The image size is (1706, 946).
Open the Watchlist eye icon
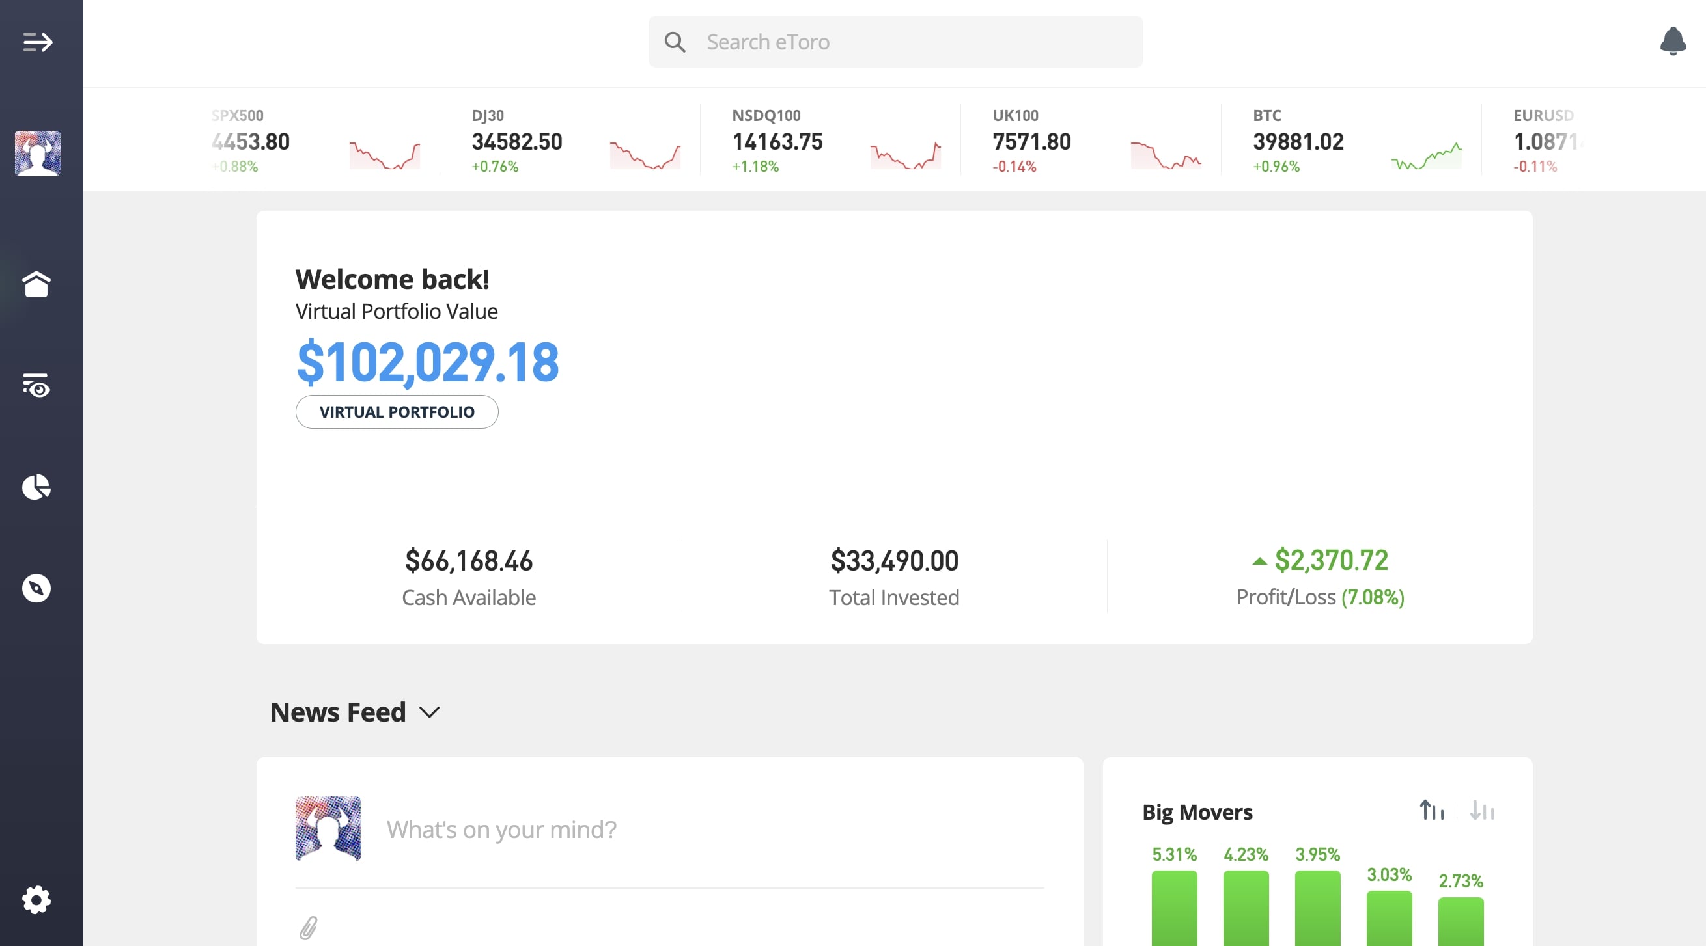coord(36,385)
